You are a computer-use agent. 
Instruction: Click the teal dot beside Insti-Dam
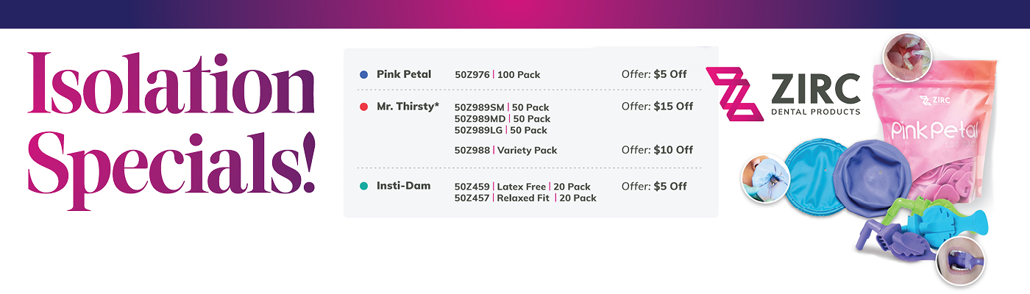[x=363, y=186]
